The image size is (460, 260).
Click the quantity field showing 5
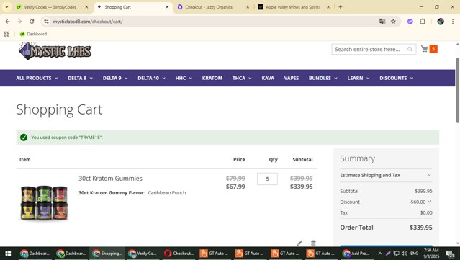pyautogui.click(x=267, y=179)
